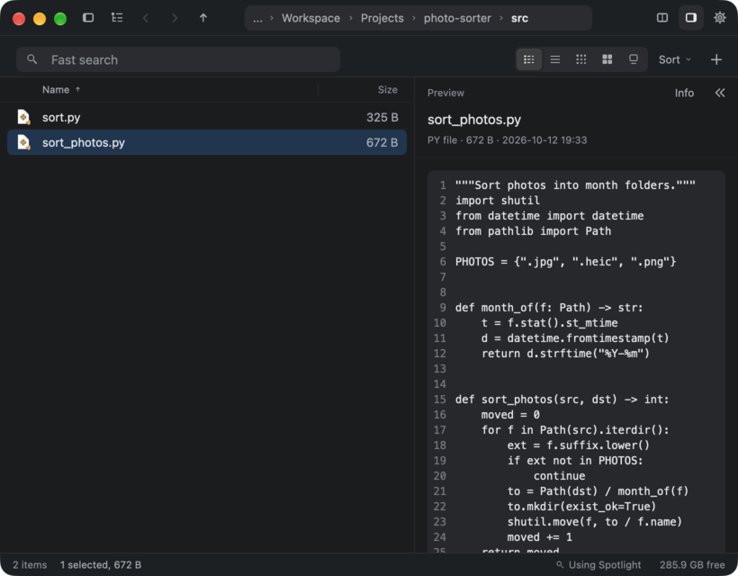738x576 pixels.
Task: Open settings gear icon
Action: (720, 18)
